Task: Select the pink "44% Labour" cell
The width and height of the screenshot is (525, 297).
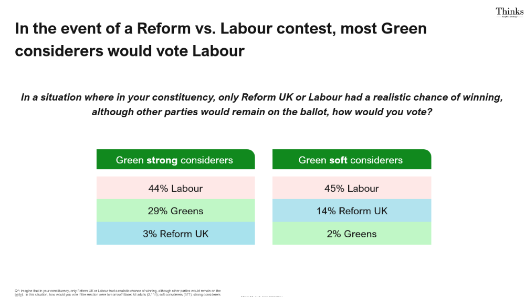Action: [x=175, y=188]
